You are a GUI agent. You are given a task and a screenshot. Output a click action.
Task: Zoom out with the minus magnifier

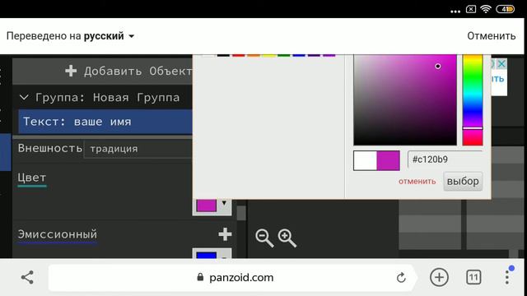[264, 238]
